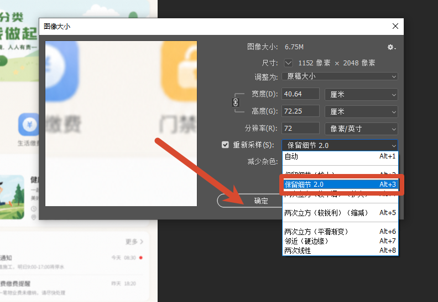Select 邻近（硬边缘） resample option

[x=340, y=241]
